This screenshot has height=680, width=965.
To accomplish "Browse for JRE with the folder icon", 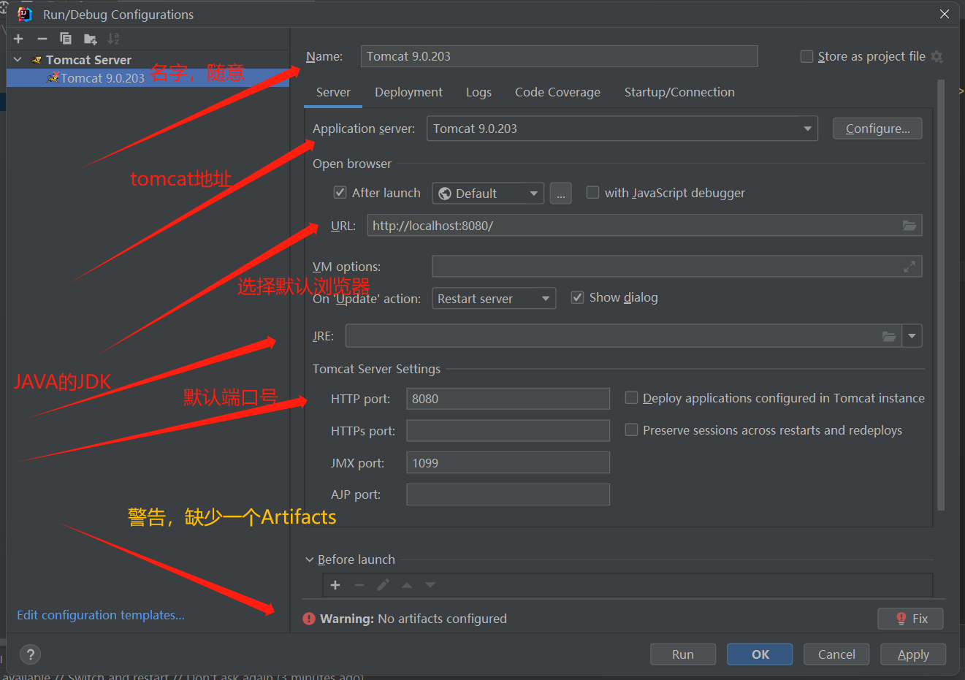I will click(889, 336).
